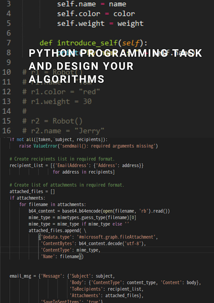Screen dimensions: 214x303
Task: Click the 'ToRecipients': recipient_list line
Action: tap(107, 289)
